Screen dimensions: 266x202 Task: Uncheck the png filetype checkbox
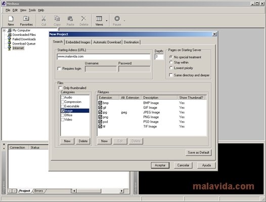pos(100,117)
